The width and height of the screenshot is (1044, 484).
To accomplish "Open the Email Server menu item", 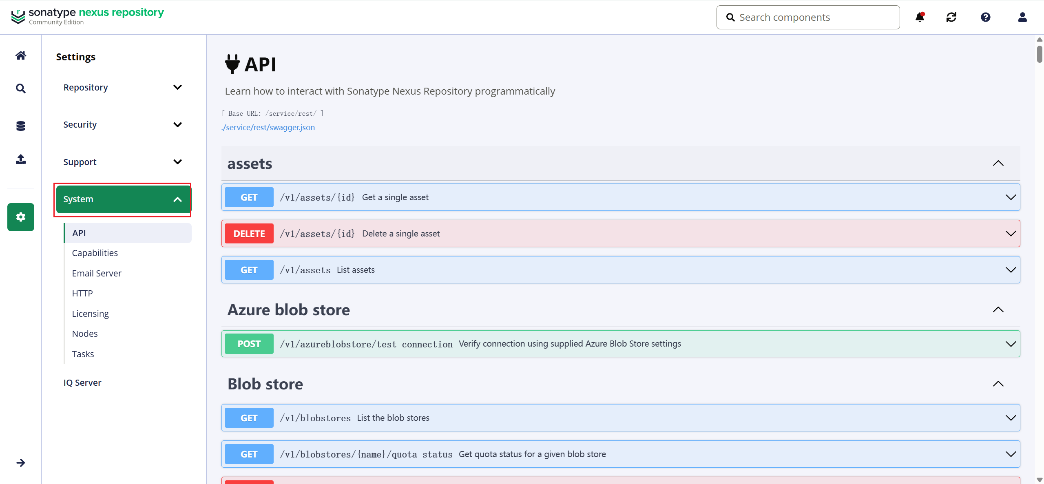I will coord(97,274).
